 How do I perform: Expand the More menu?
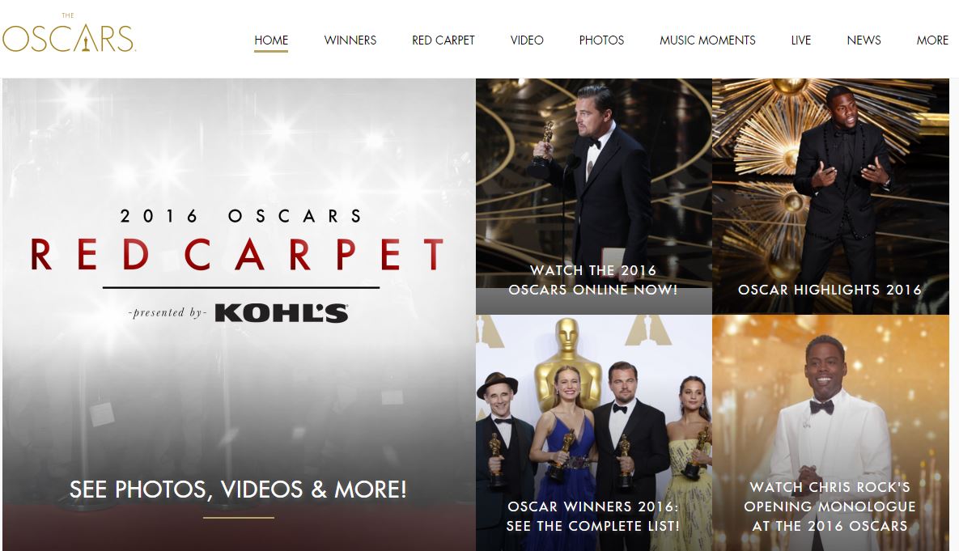coord(932,40)
